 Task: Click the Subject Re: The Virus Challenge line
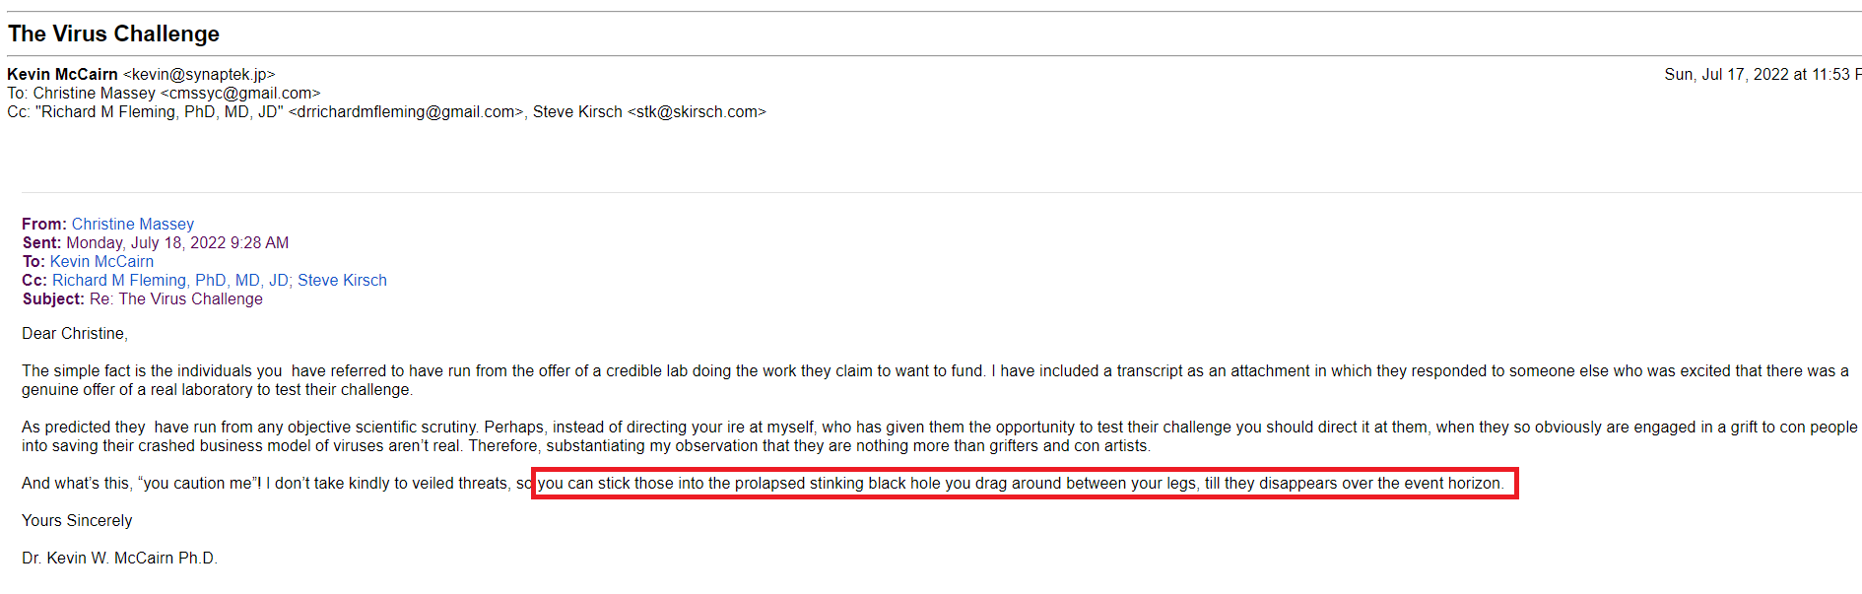pos(143,298)
